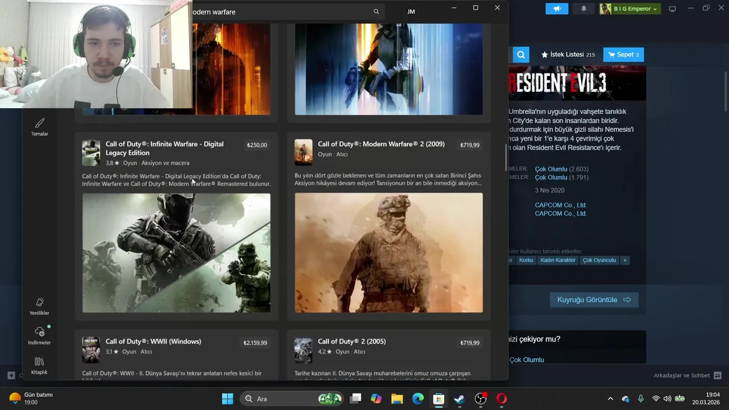Select the Çok Oyunculu tag
This screenshot has height=410, width=729.
tap(599, 260)
